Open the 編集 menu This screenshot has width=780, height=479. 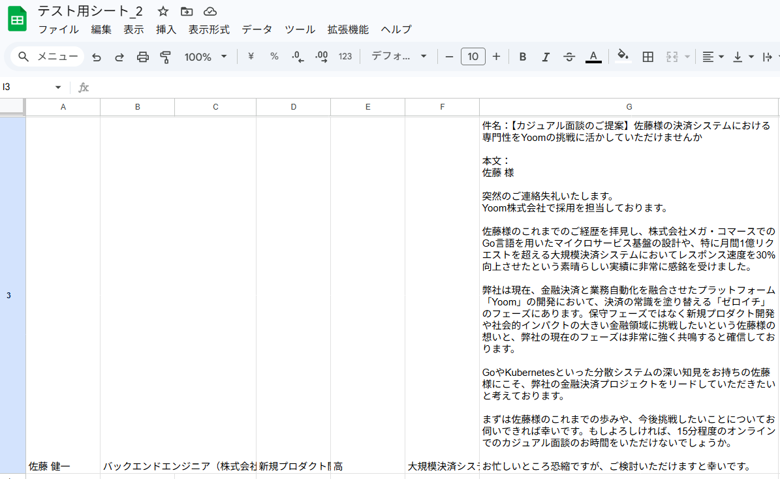[x=101, y=29]
